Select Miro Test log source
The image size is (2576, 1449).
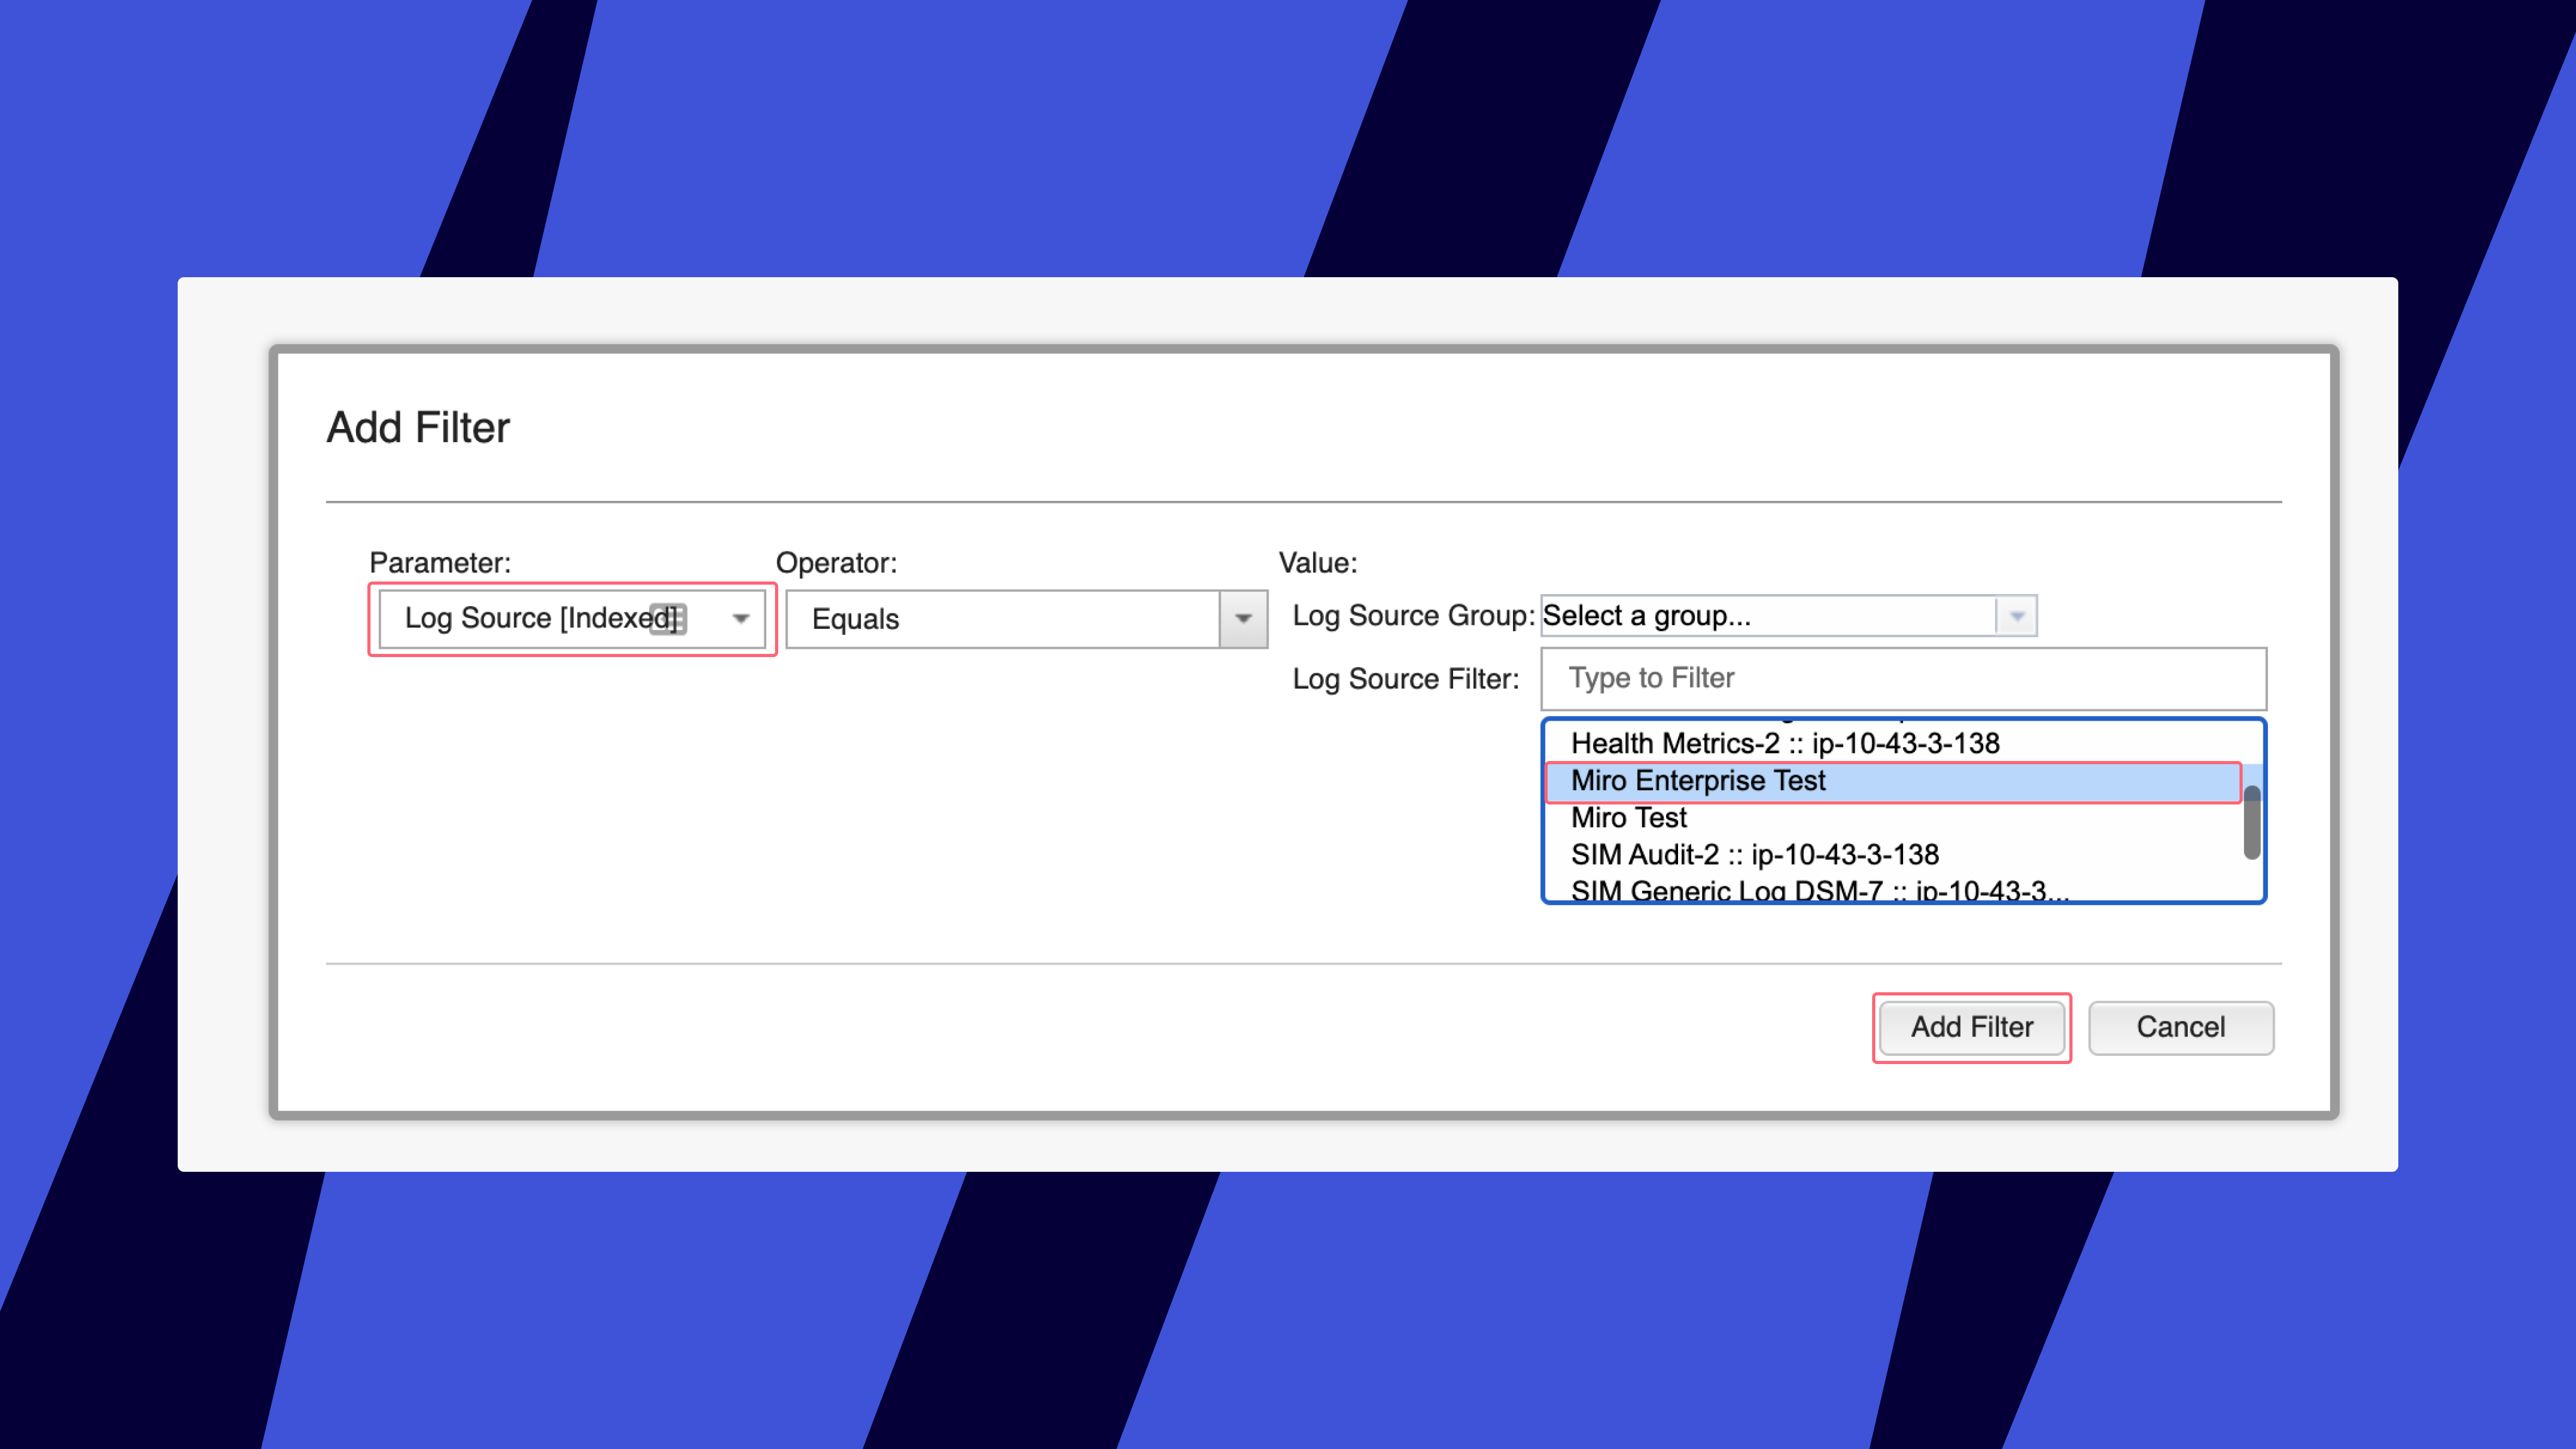coord(1630,818)
